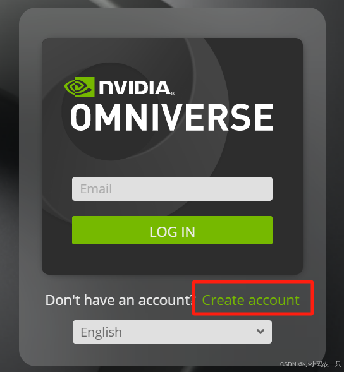344x372 pixels.
Task: Click empty space between Email and LOG IN
Action: point(172,208)
